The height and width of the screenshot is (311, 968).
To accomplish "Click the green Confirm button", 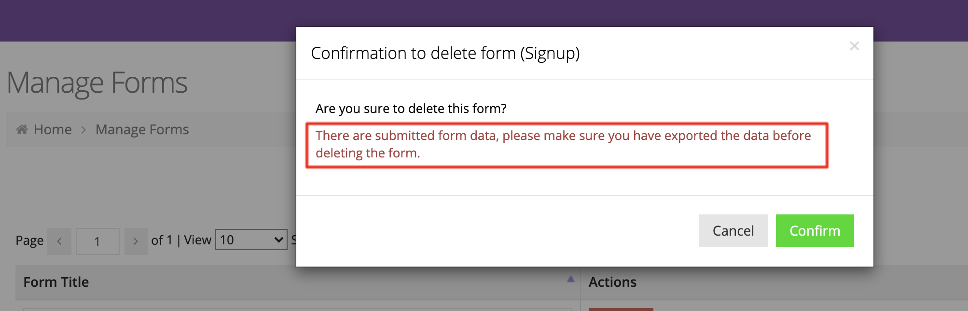I will pyautogui.click(x=815, y=231).
